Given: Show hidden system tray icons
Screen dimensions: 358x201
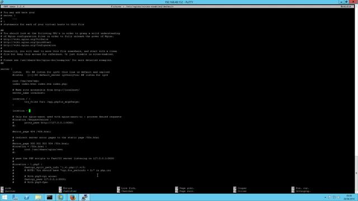Looking at the screenshot, I should coord(325,197).
